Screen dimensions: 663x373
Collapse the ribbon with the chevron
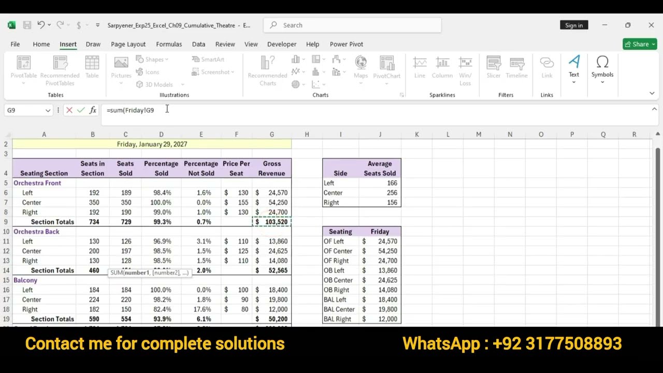point(652,93)
